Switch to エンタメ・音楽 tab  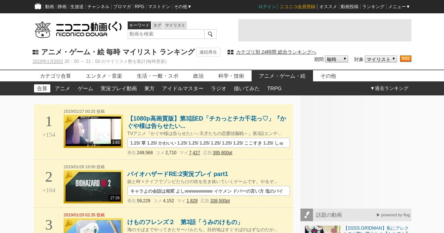(x=104, y=76)
